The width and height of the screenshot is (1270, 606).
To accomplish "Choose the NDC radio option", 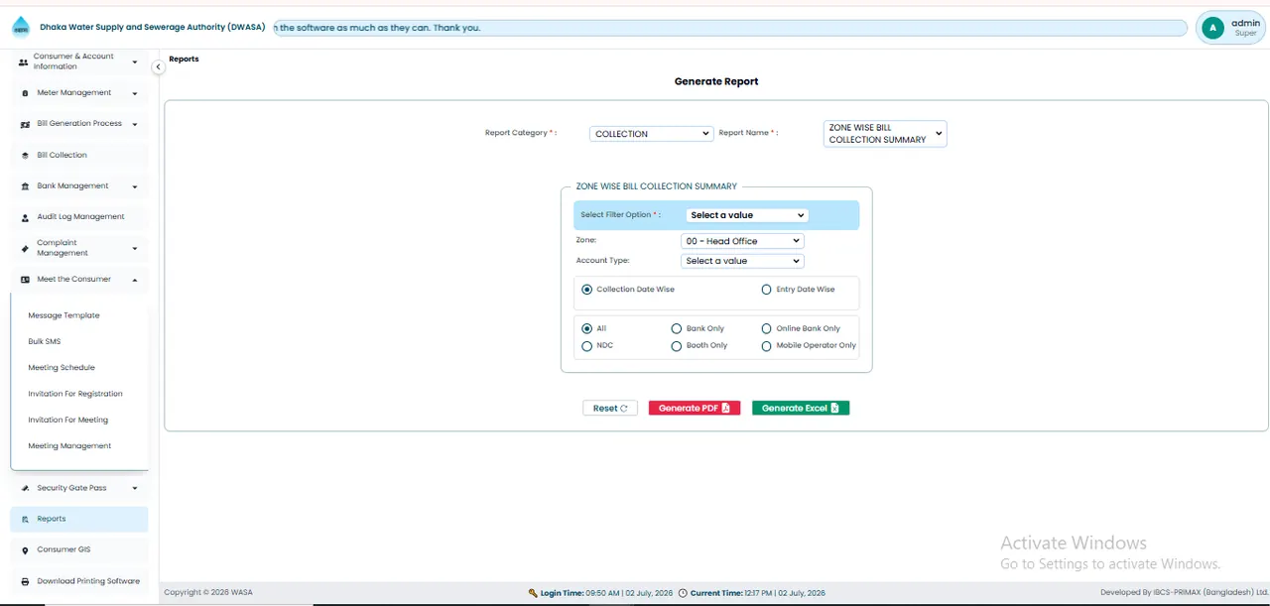I will tap(587, 346).
